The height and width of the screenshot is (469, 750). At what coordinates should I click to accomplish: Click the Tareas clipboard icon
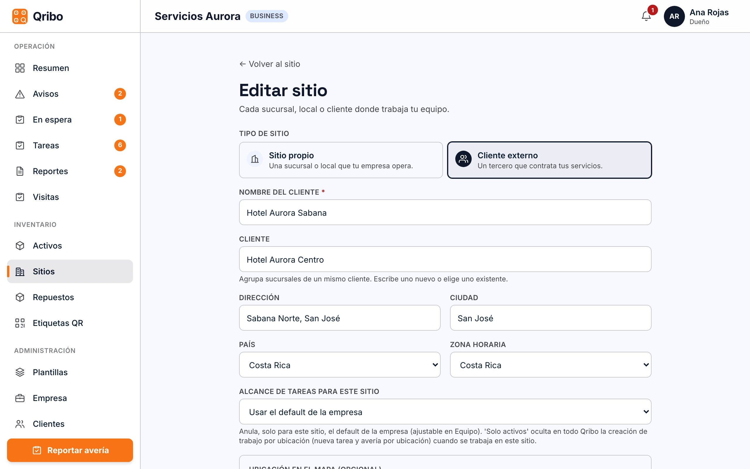point(20,145)
